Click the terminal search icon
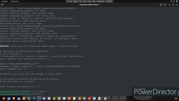179x101 pixels. (x=161, y=5)
